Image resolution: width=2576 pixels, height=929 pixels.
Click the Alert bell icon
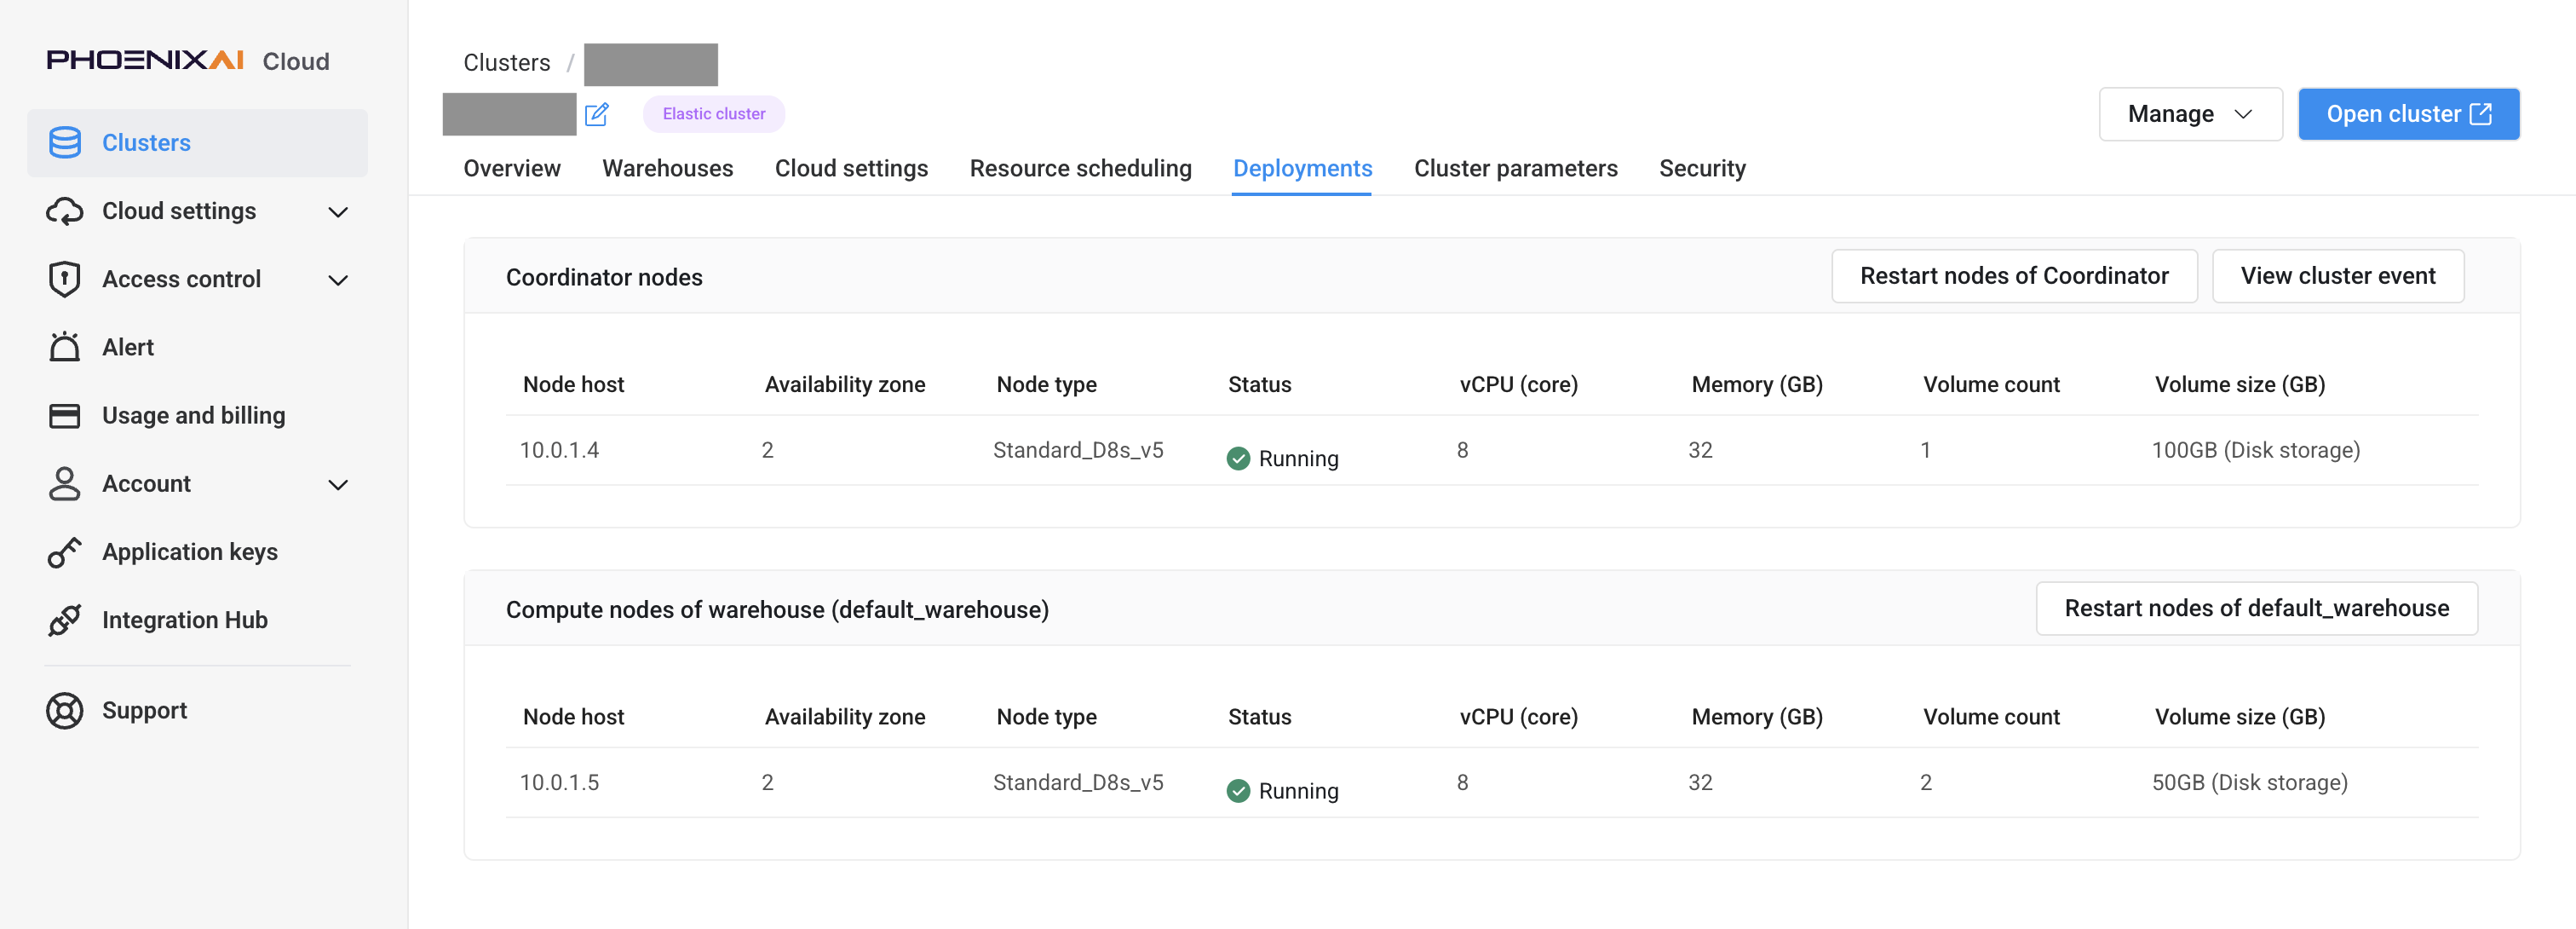click(65, 347)
